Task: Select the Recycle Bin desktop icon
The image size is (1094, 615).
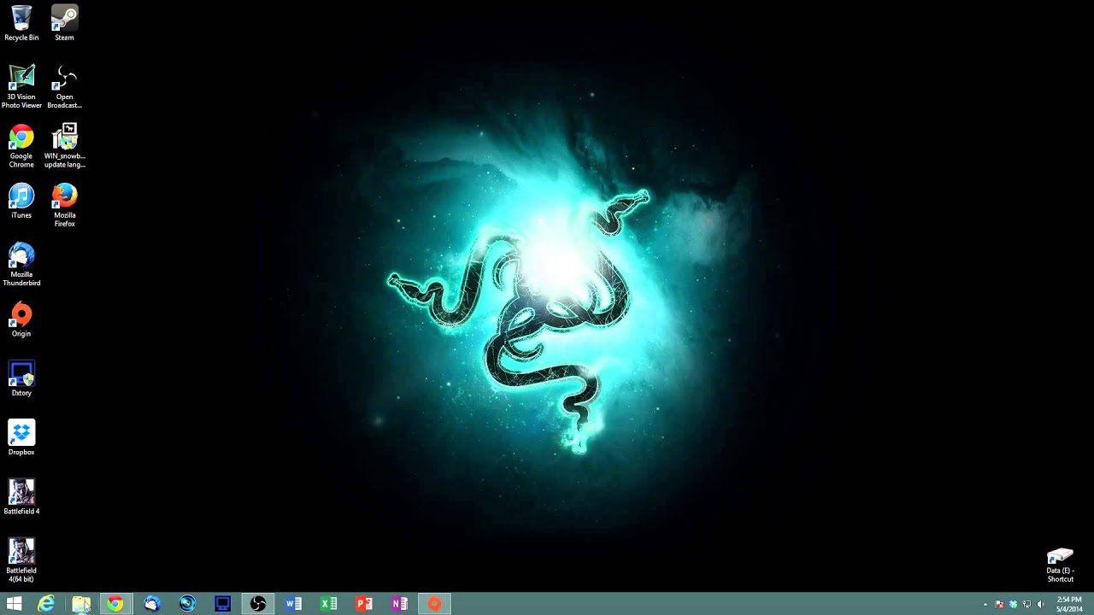Action: pos(21,23)
